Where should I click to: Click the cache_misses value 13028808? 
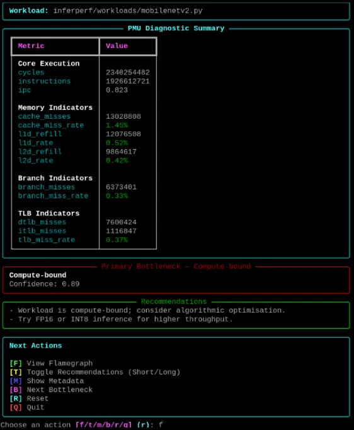(123, 116)
